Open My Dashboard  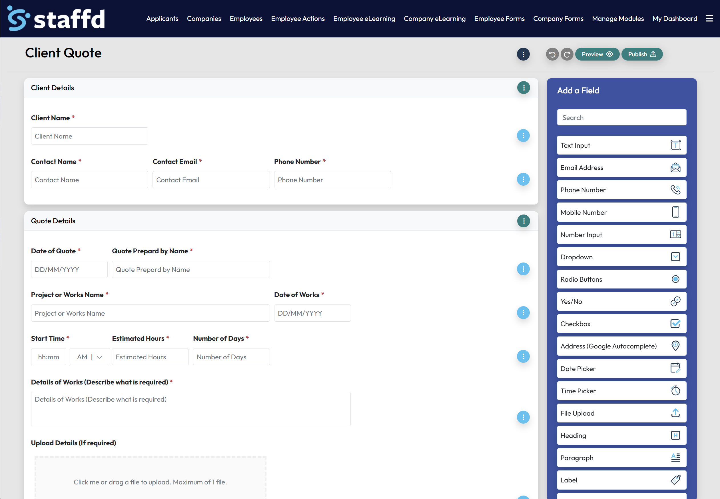tap(675, 19)
